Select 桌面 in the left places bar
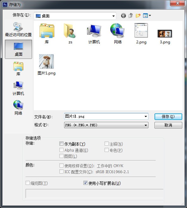Screen dimensions: 187x208 (18, 49)
